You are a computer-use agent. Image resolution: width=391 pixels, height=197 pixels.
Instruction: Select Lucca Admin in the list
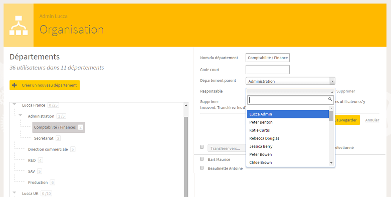[288, 114]
